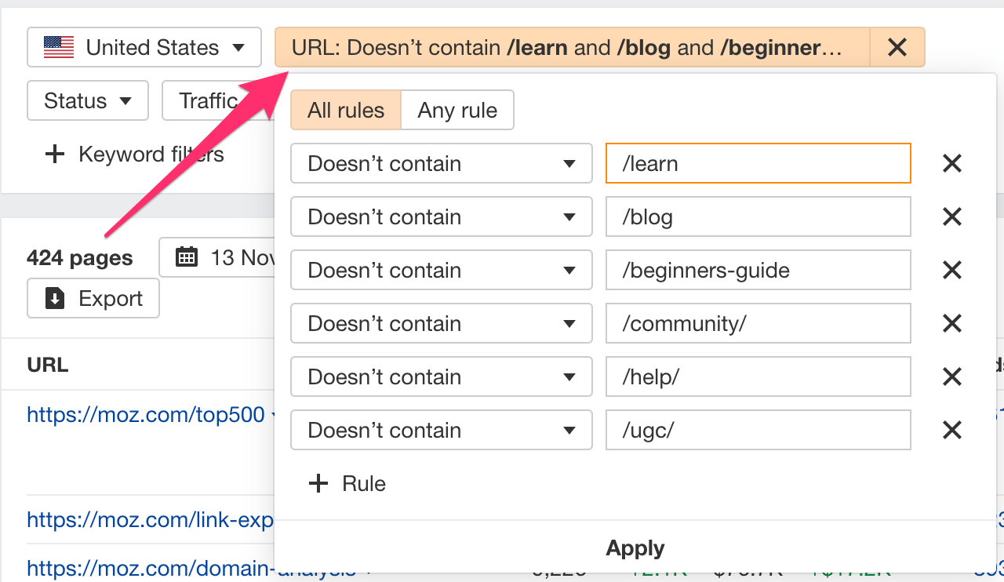Click the Apply button
Image resolution: width=1004 pixels, height=582 pixels.
click(x=635, y=547)
